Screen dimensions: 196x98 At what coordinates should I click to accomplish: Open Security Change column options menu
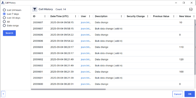coord(148,16)
